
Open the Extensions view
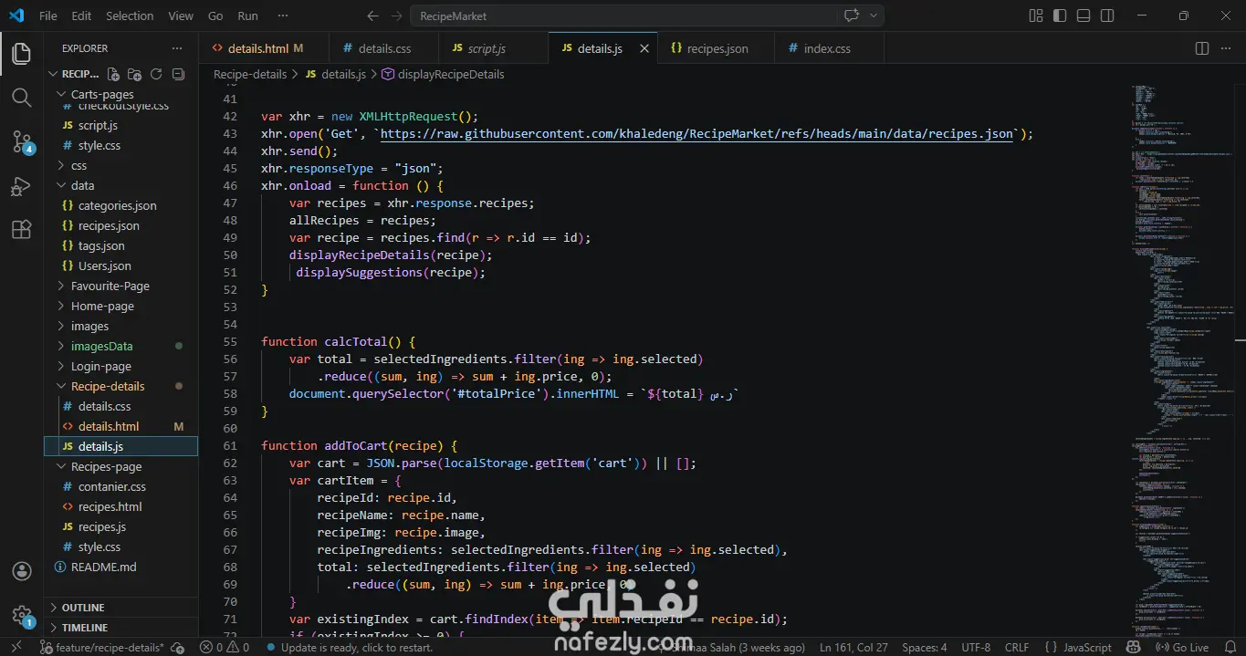pyautogui.click(x=21, y=230)
